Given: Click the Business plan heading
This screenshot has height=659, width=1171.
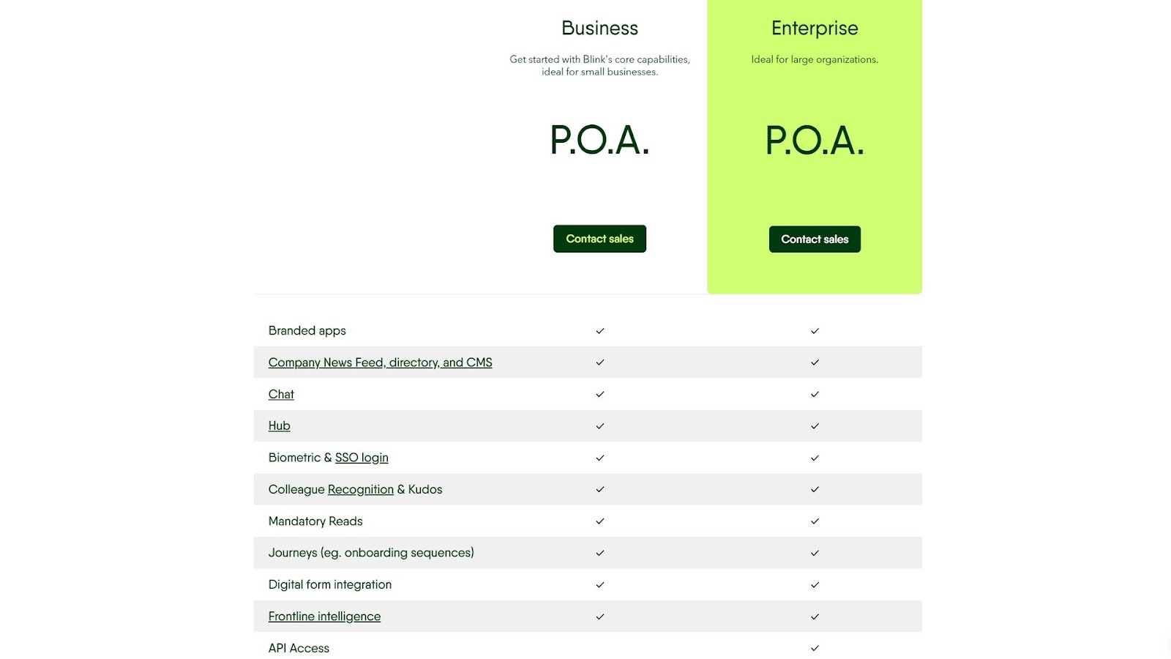Looking at the screenshot, I should click(x=599, y=28).
